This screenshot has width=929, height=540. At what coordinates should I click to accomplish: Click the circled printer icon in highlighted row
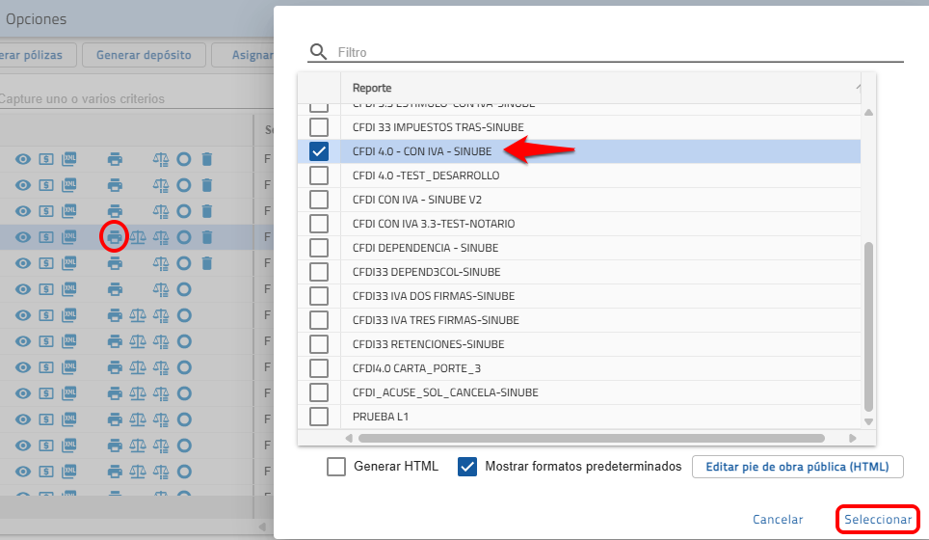115,236
